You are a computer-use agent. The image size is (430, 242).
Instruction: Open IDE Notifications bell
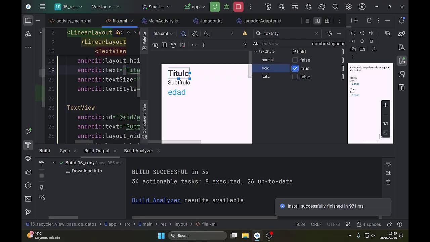pyautogui.click(x=402, y=21)
